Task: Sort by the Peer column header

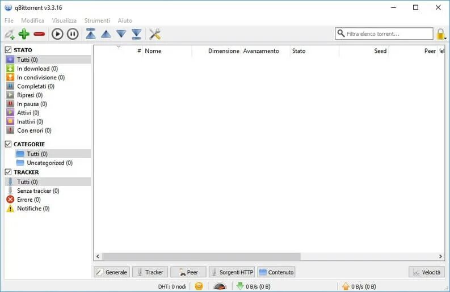Action: coord(413,51)
